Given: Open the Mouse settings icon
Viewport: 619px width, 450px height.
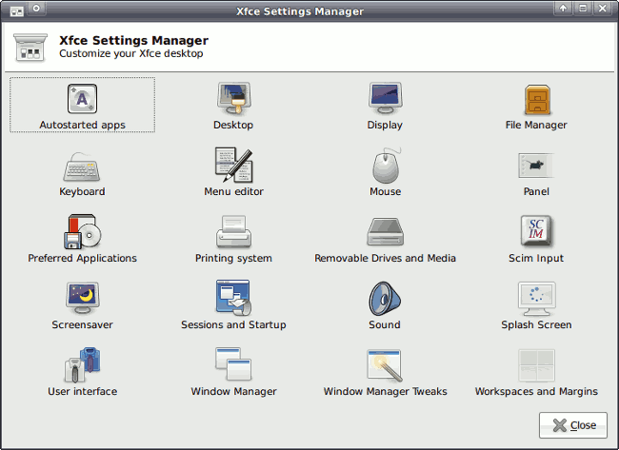Looking at the screenshot, I should [x=386, y=166].
